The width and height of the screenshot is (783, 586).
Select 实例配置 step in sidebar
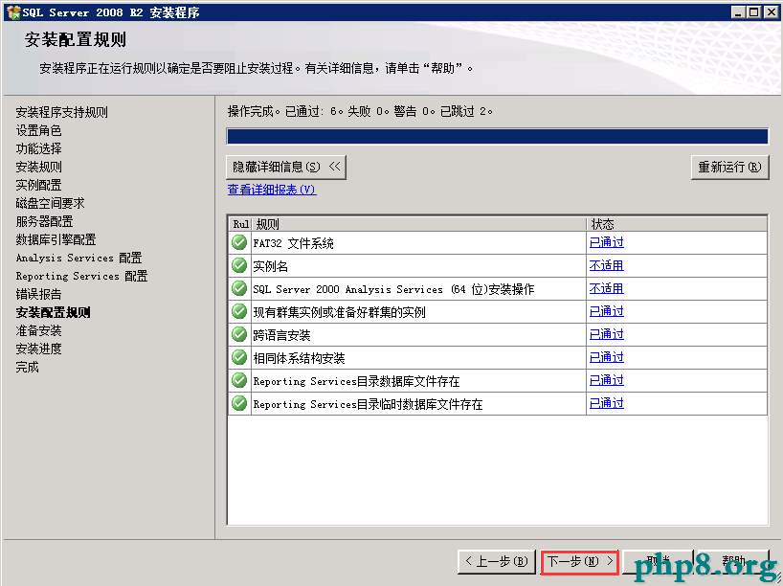[39, 185]
